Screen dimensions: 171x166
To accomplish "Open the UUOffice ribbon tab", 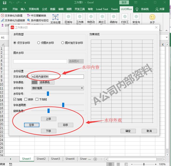I will coord(126,9).
